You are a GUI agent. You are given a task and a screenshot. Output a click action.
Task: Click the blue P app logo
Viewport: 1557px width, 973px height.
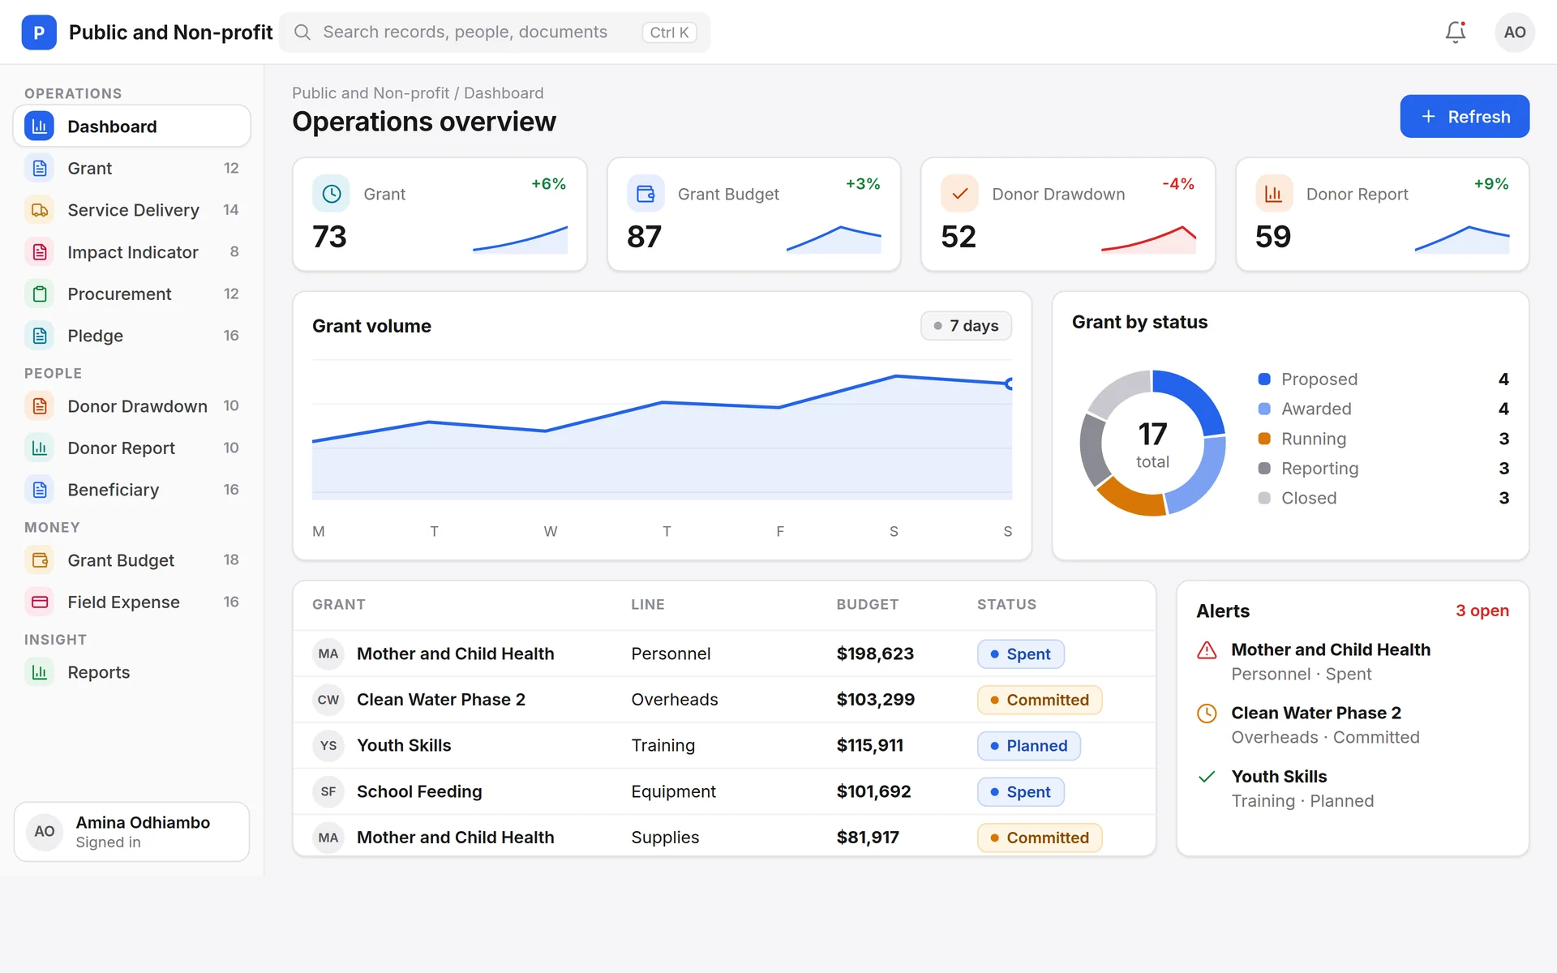[39, 32]
